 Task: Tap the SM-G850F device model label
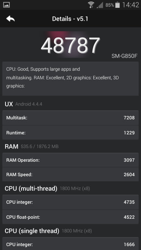(x=125, y=56)
